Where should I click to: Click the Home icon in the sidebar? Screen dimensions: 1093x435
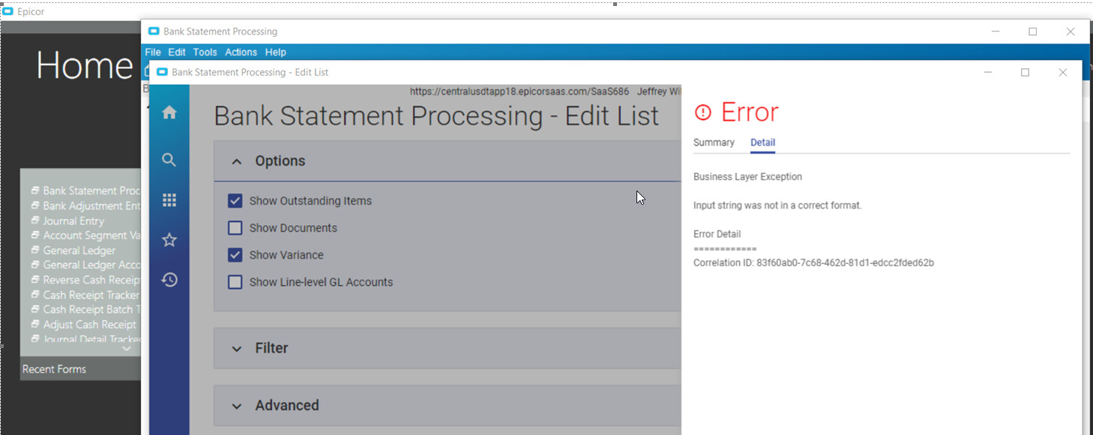click(169, 112)
